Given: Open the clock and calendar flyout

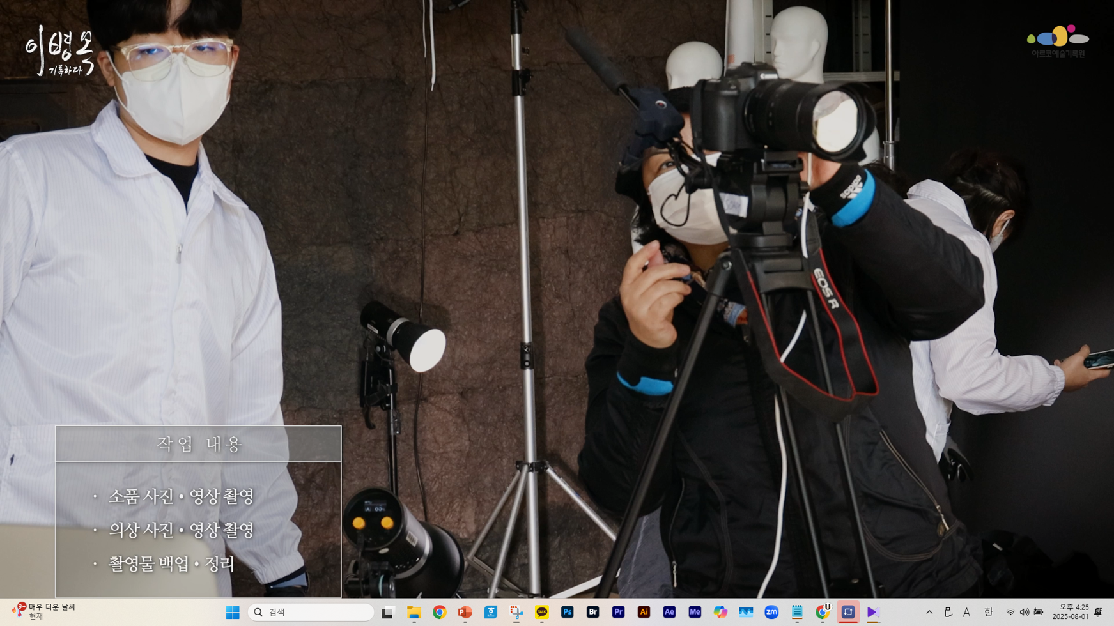Looking at the screenshot, I should [x=1070, y=612].
